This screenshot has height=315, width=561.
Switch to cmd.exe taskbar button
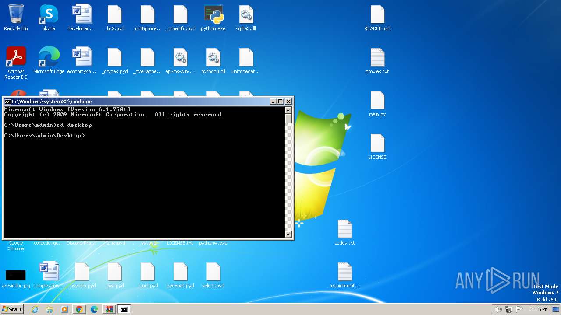click(124, 309)
